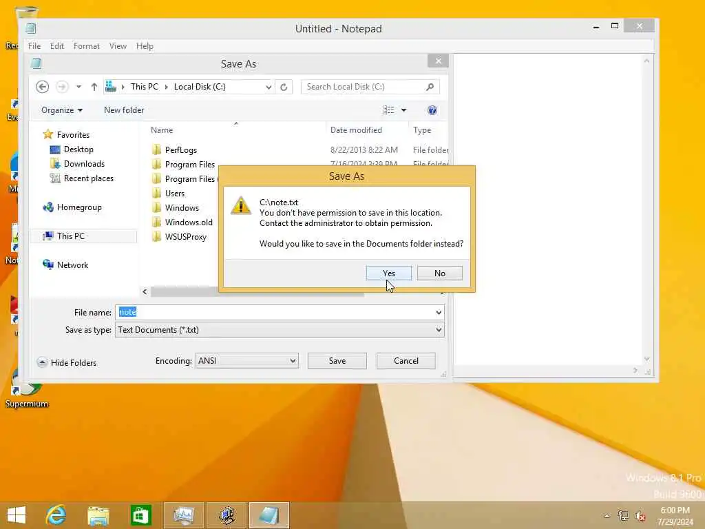Image resolution: width=705 pixels, height=529 pixels.
Task: Select Recent places under Favorites
Action: point(88,178)
